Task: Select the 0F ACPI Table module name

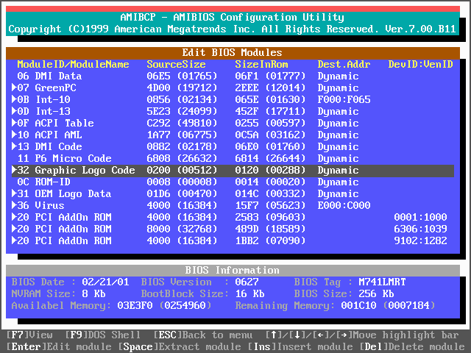Action: click(56, 123)
